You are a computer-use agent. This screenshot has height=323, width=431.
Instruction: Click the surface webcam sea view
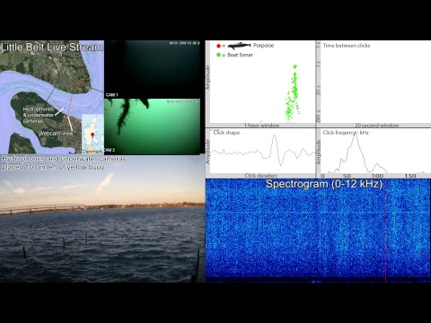point(102,219)
